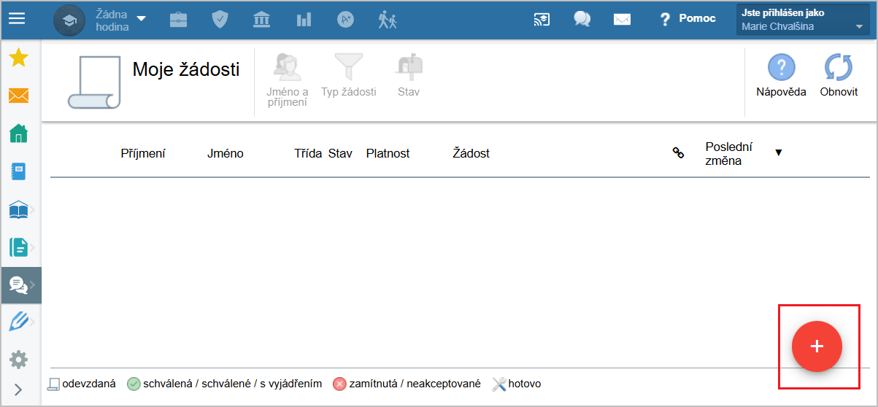Viewport: 878px width, 407px height.
Task: Open the Pomoc help menu
Action: pos(688,19)
